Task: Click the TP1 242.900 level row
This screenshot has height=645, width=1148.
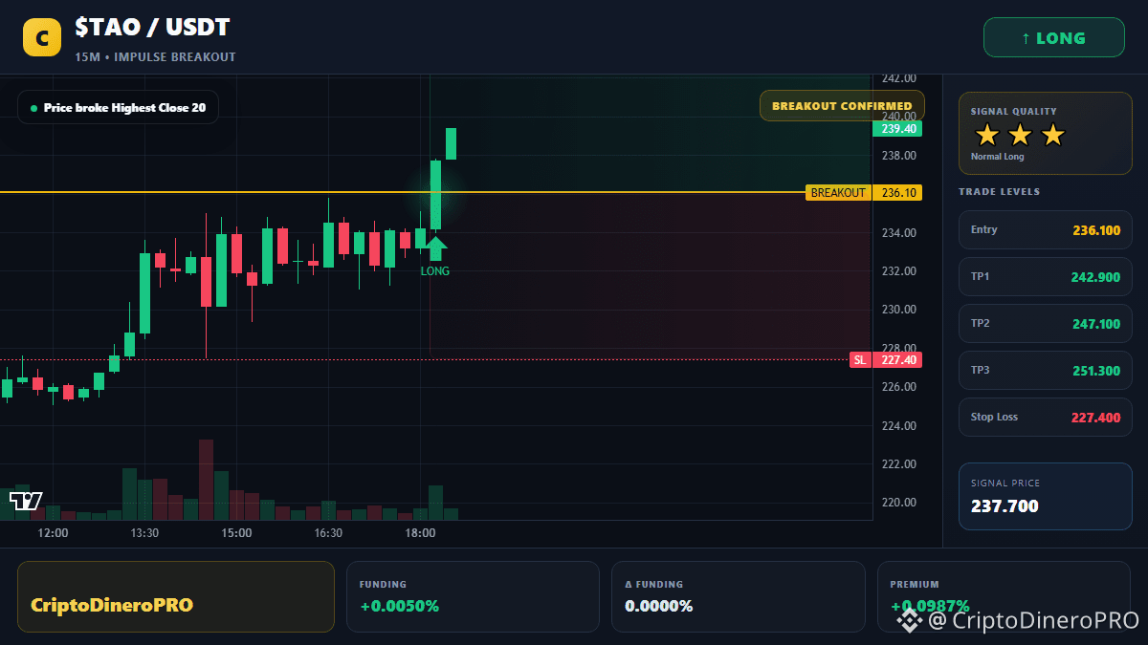Action: point(1045,277)
